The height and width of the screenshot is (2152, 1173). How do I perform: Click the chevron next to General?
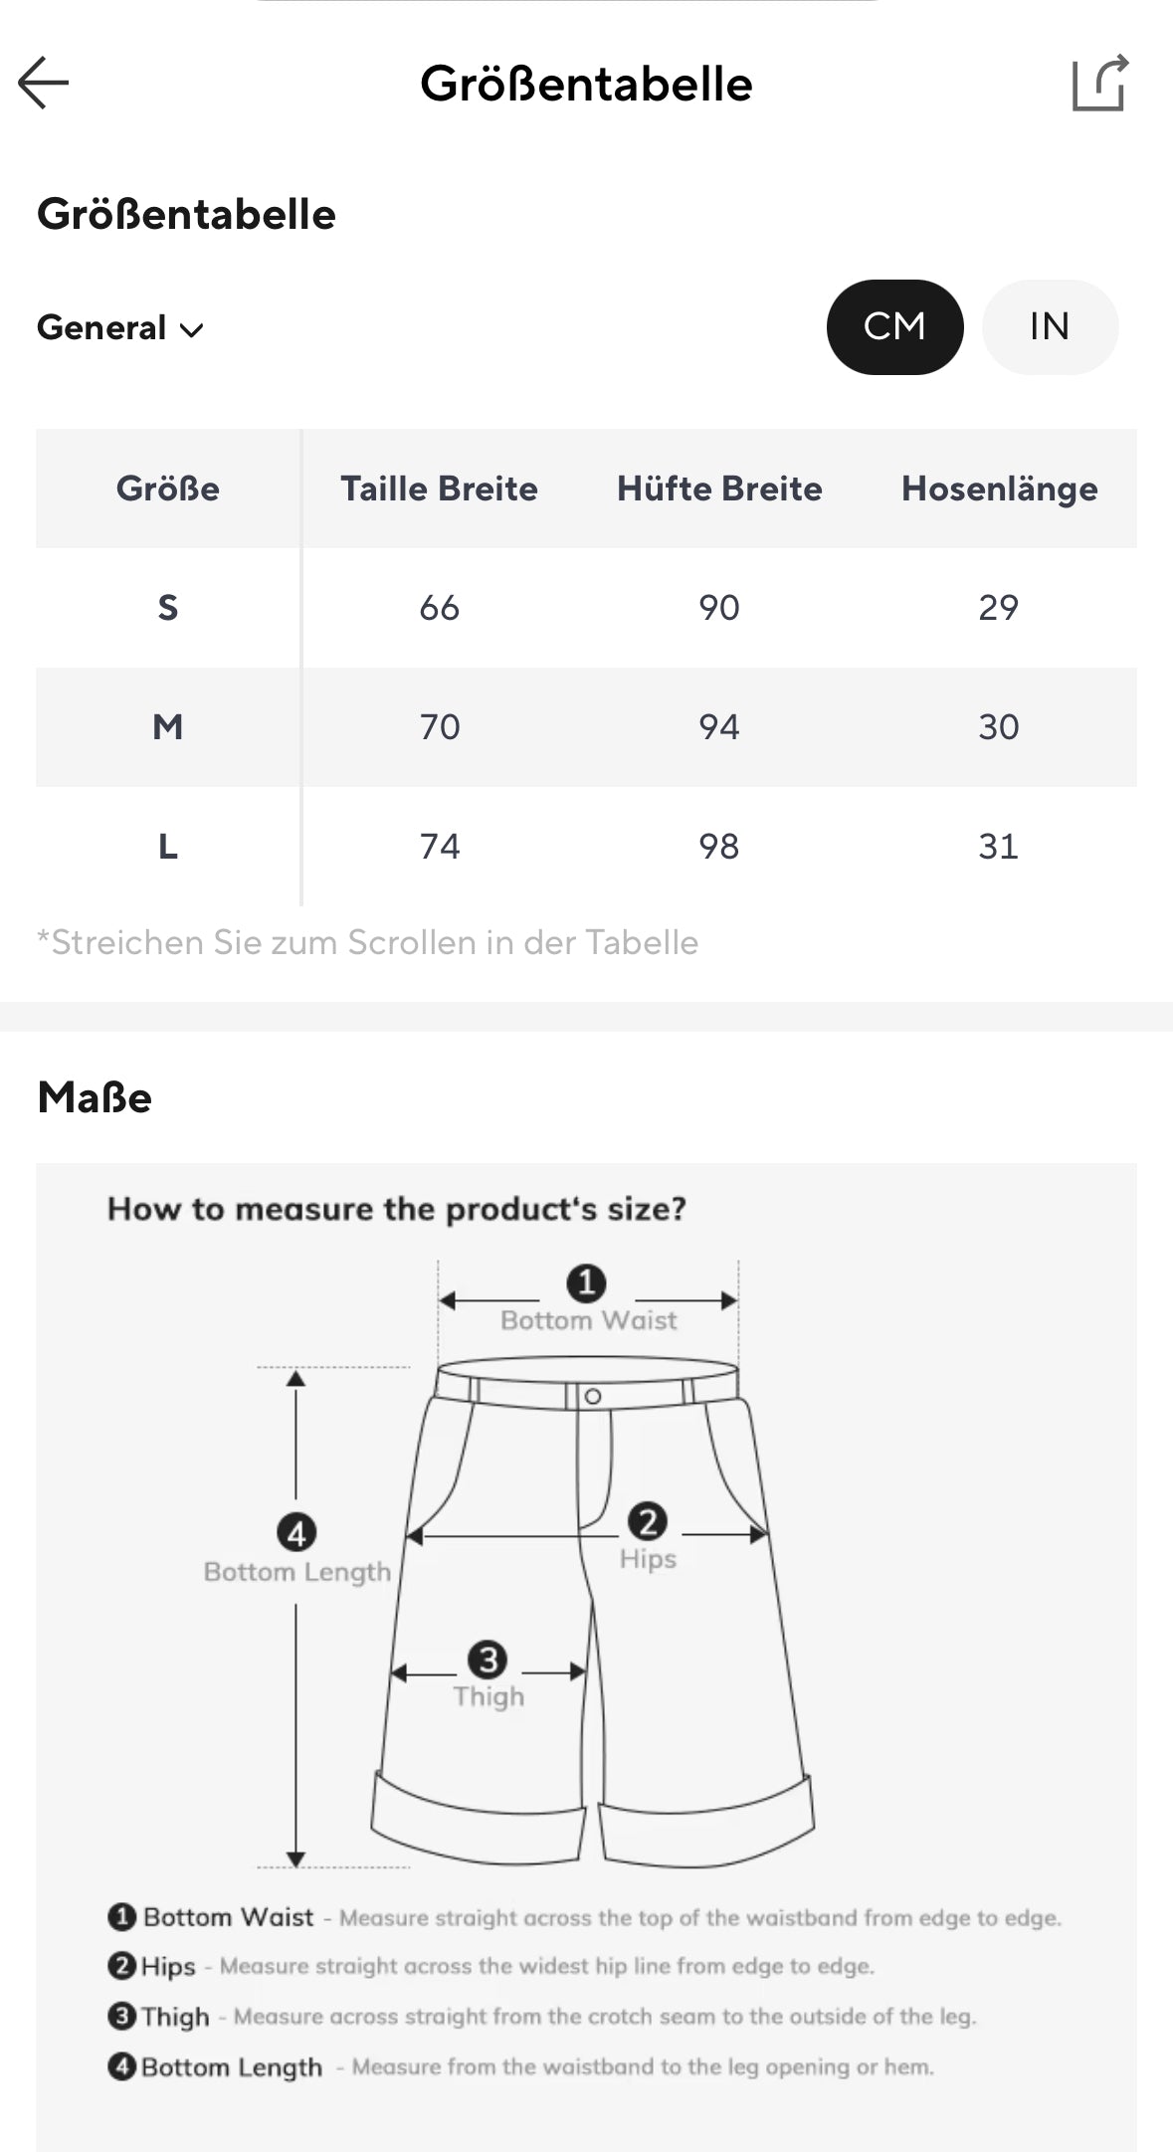tap(191, 330)
